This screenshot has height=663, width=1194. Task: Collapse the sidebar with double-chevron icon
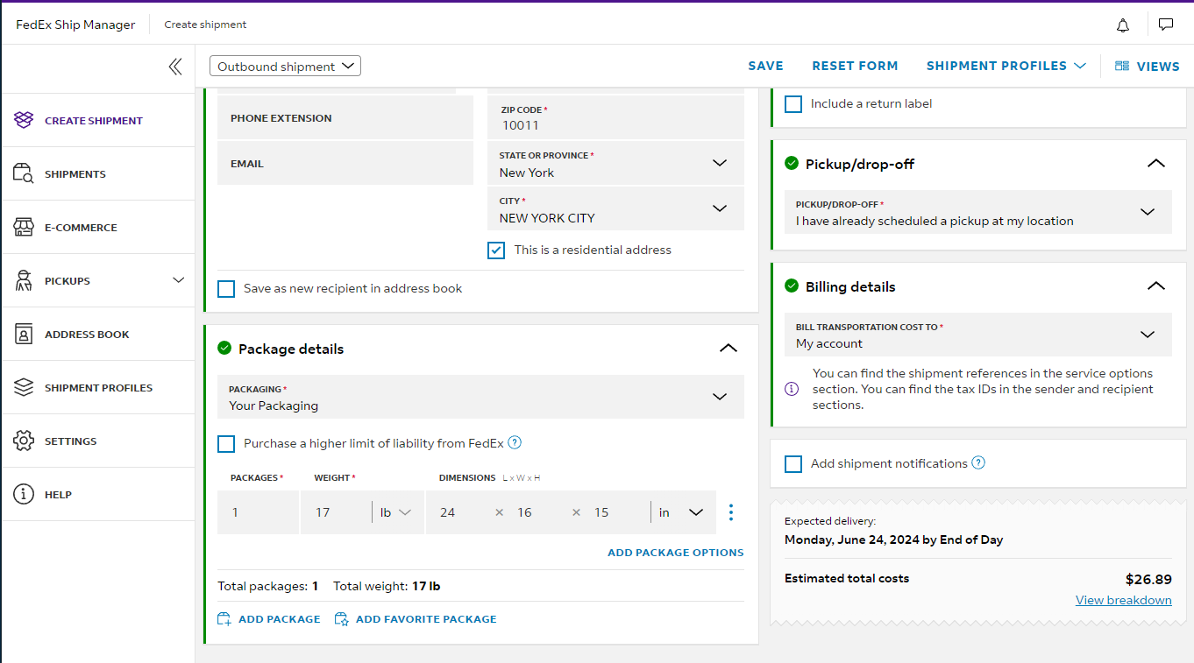(x=175, y=67)
